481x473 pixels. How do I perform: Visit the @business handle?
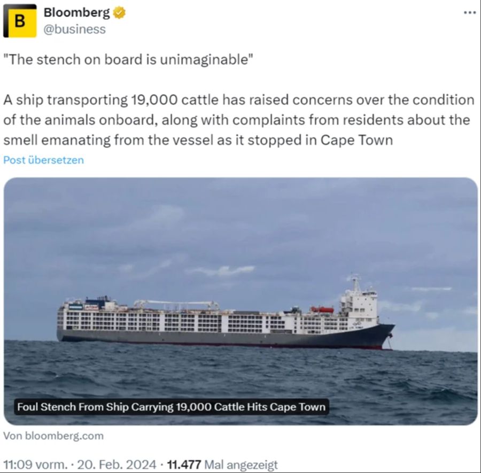(74, 29)
